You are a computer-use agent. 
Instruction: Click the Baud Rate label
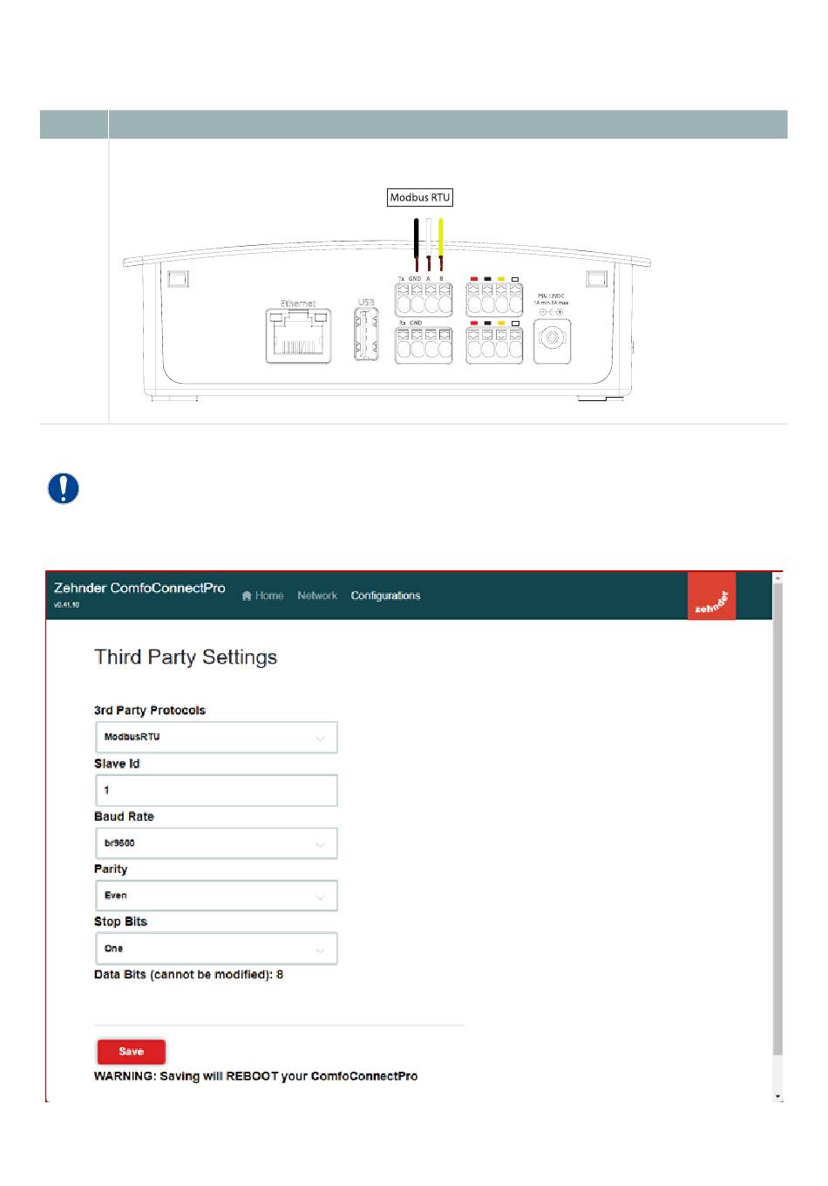tap(124, 816)
